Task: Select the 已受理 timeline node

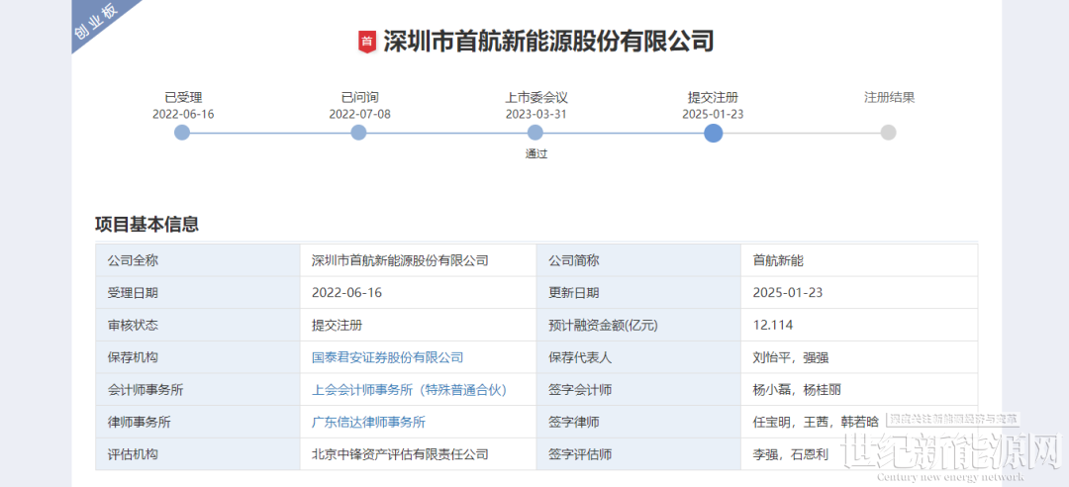Action: click(x=182, y=133)
